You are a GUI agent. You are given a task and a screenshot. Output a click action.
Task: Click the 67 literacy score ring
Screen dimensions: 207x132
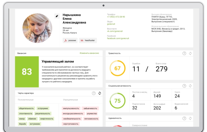pyautogui.click(x=117, y=68)
